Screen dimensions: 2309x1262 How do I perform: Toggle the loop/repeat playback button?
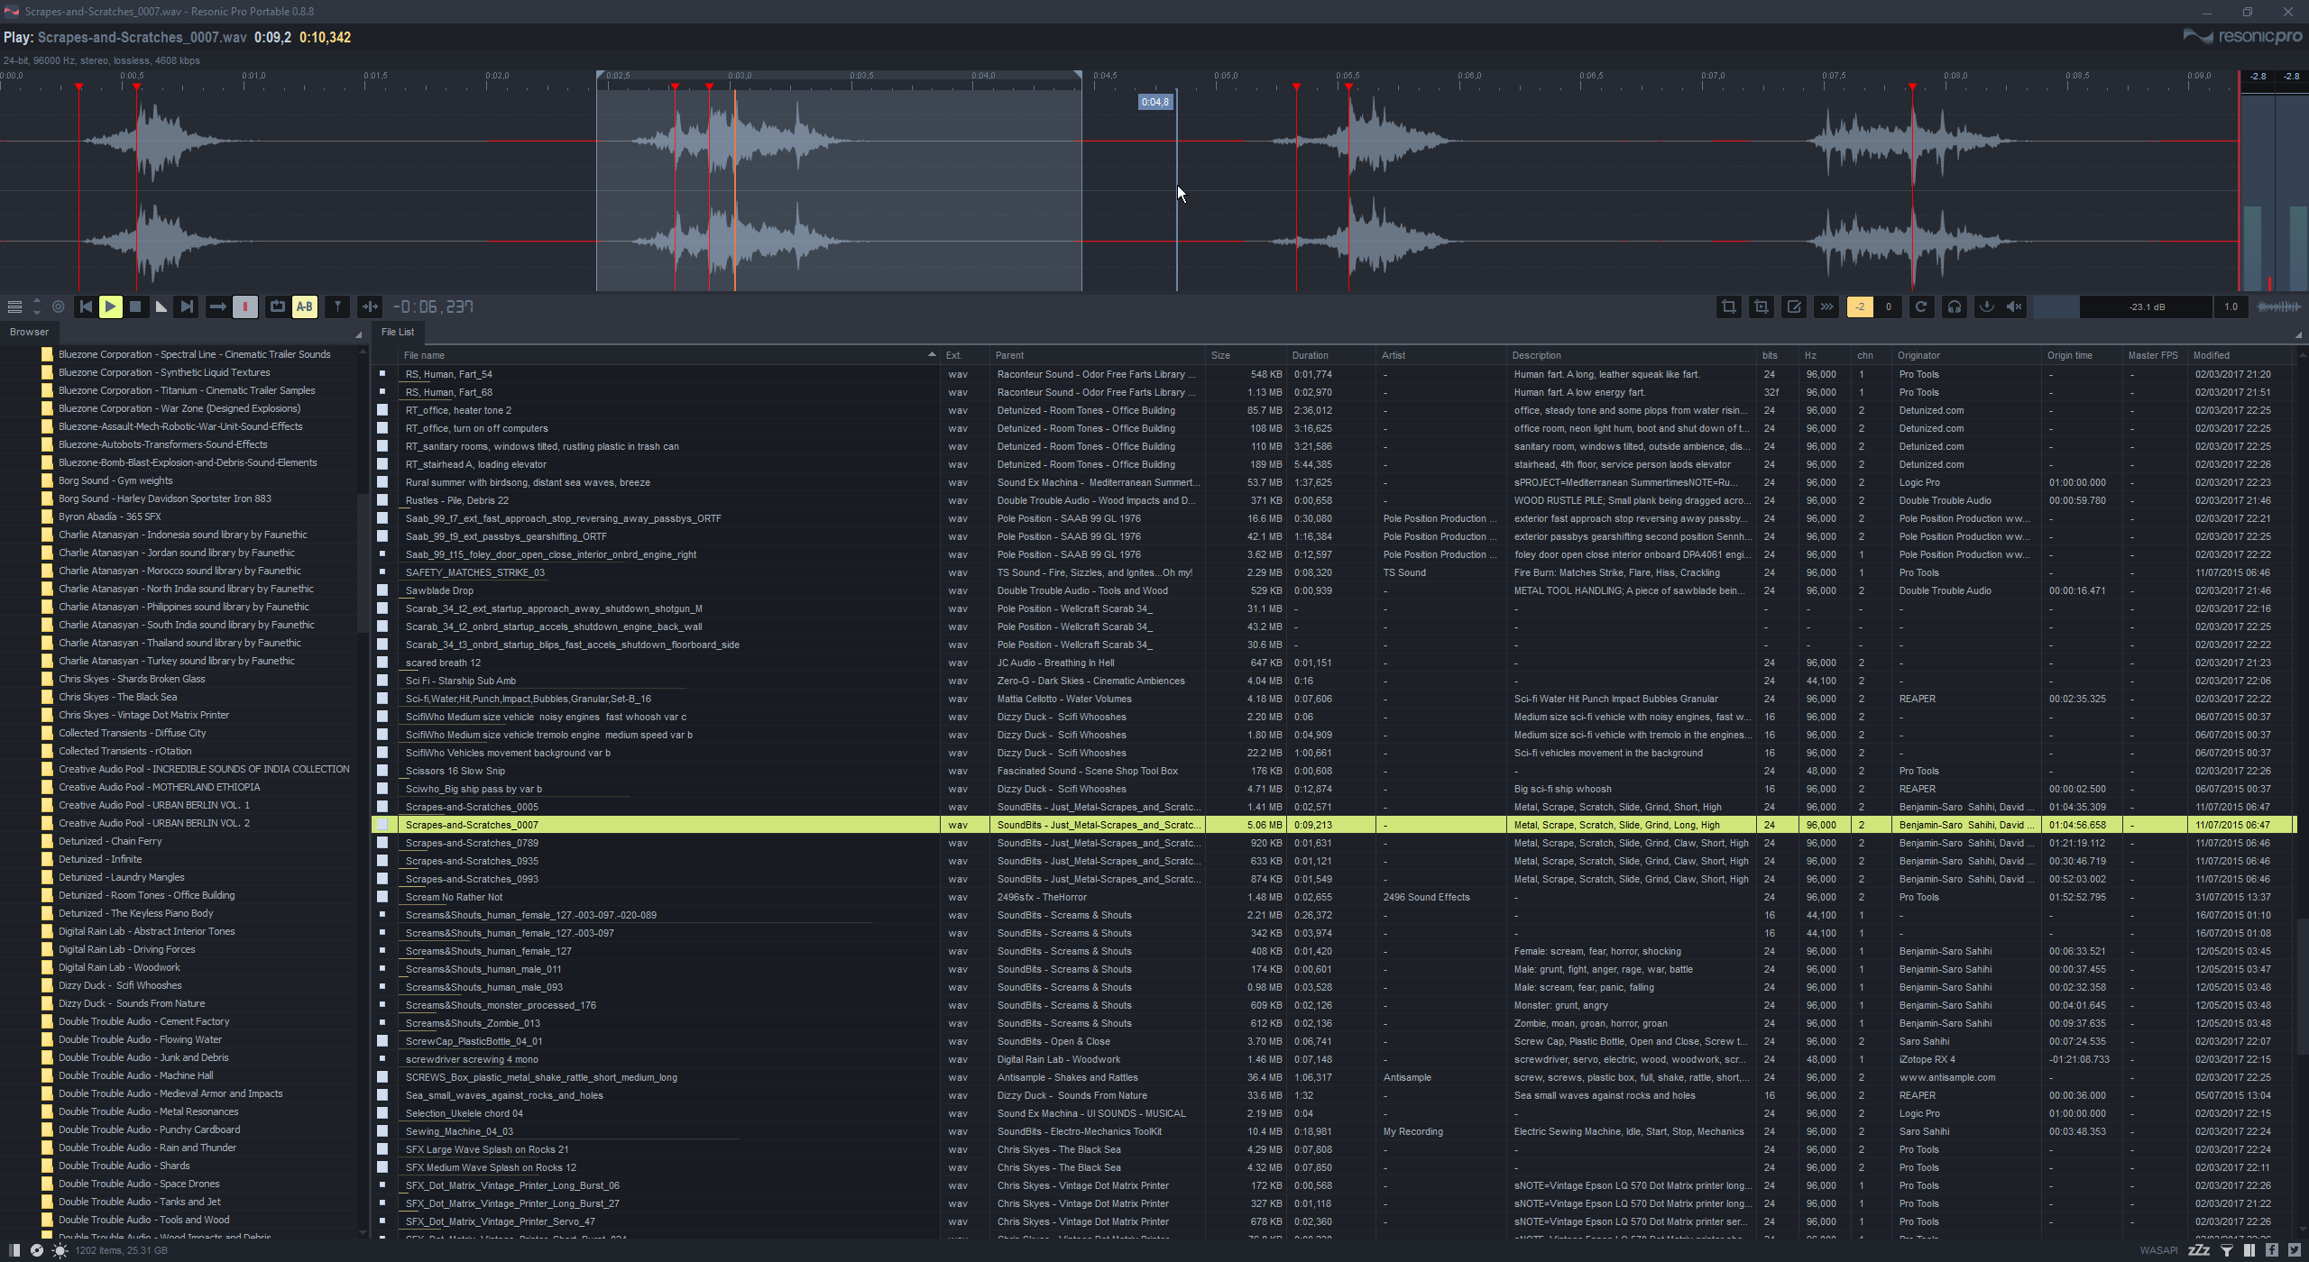[278, 306]
